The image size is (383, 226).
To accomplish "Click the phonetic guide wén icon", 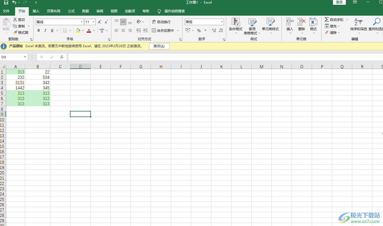I will 102,30.
